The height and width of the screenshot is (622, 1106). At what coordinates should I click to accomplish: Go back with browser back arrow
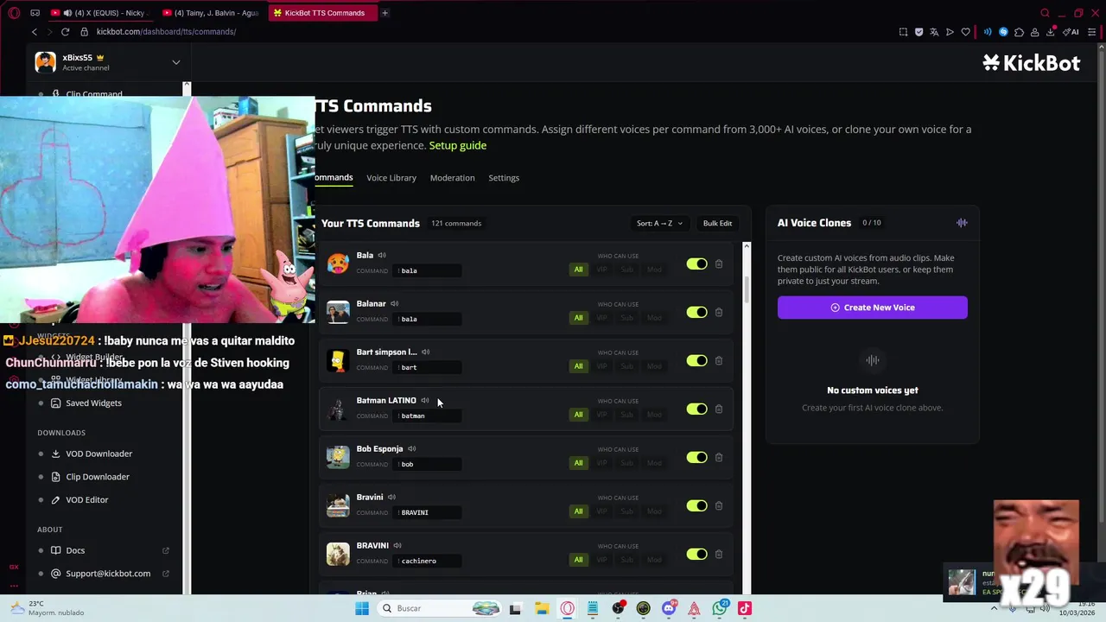click(35, 32)
